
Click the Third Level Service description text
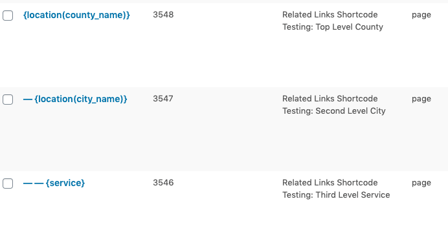pos(336,189)
